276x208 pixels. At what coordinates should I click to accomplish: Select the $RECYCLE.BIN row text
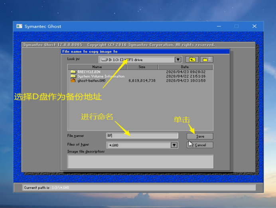[89, 72]
